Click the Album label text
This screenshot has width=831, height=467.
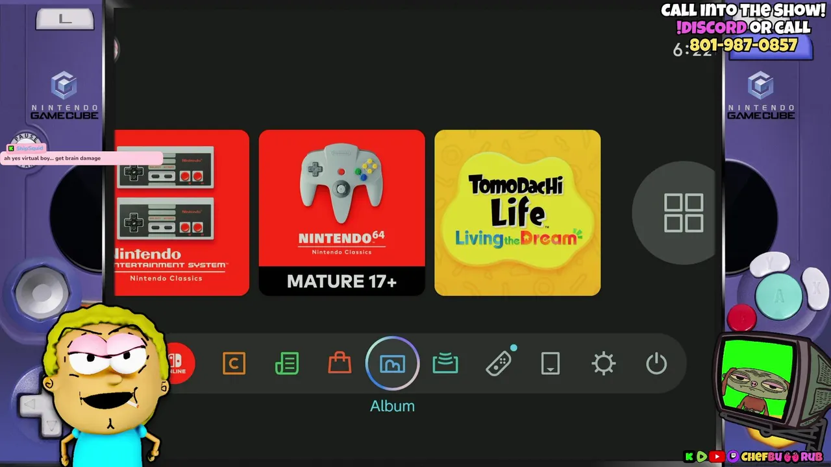point(392,406)
